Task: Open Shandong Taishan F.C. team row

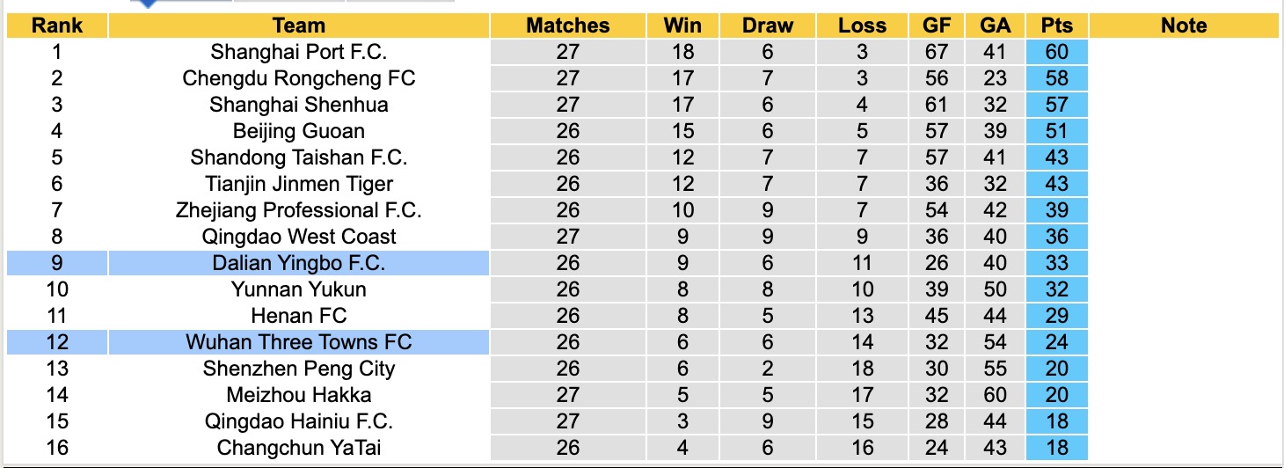Action: click(298, 157)
